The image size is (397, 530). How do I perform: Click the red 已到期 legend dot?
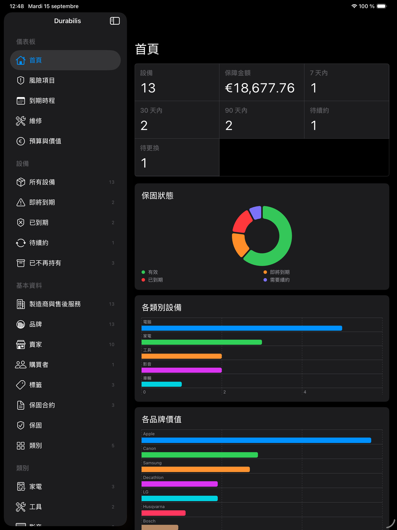click(143, 280)
